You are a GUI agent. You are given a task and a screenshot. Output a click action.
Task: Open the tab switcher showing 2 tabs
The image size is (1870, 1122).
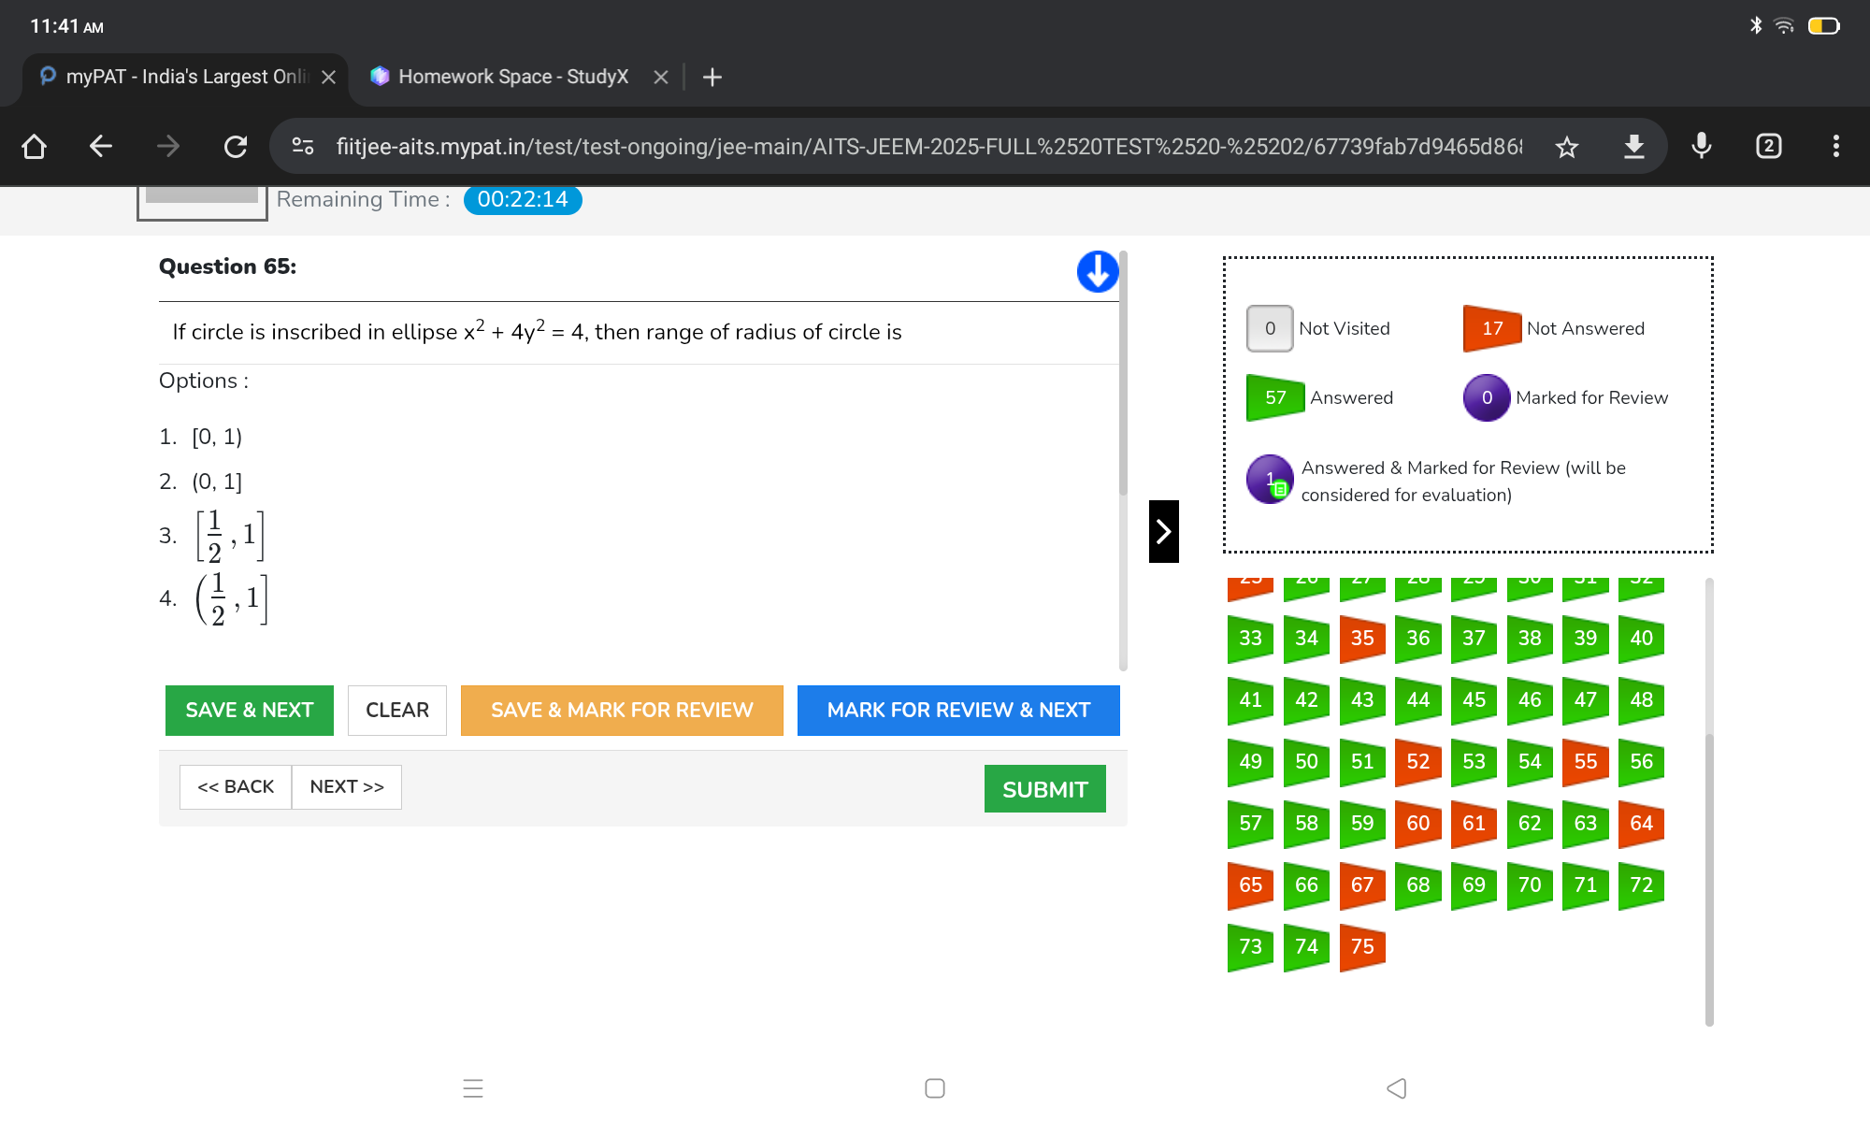click(x=1769, y=146)
